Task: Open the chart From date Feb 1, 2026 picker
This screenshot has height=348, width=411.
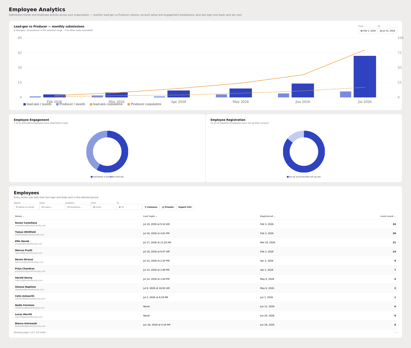Action: 368,31
